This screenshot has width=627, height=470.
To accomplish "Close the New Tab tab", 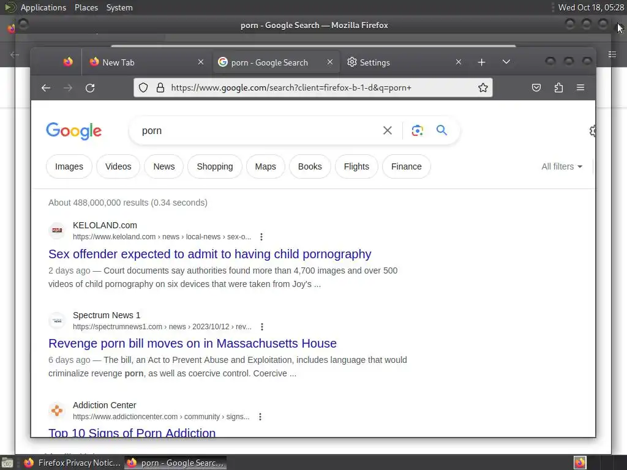I will click(x=201, y=62).
